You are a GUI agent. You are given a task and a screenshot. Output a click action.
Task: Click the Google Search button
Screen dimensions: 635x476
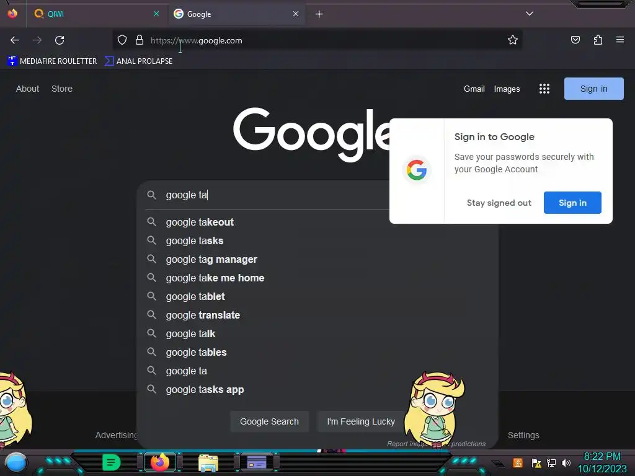[269, 421]
